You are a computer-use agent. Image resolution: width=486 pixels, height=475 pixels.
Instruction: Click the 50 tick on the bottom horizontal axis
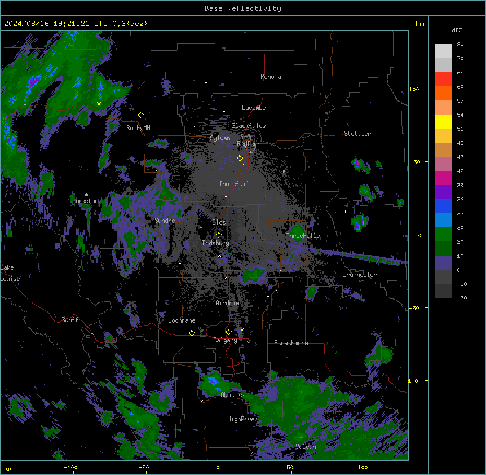pyautogui.click(x=290, y=467)
